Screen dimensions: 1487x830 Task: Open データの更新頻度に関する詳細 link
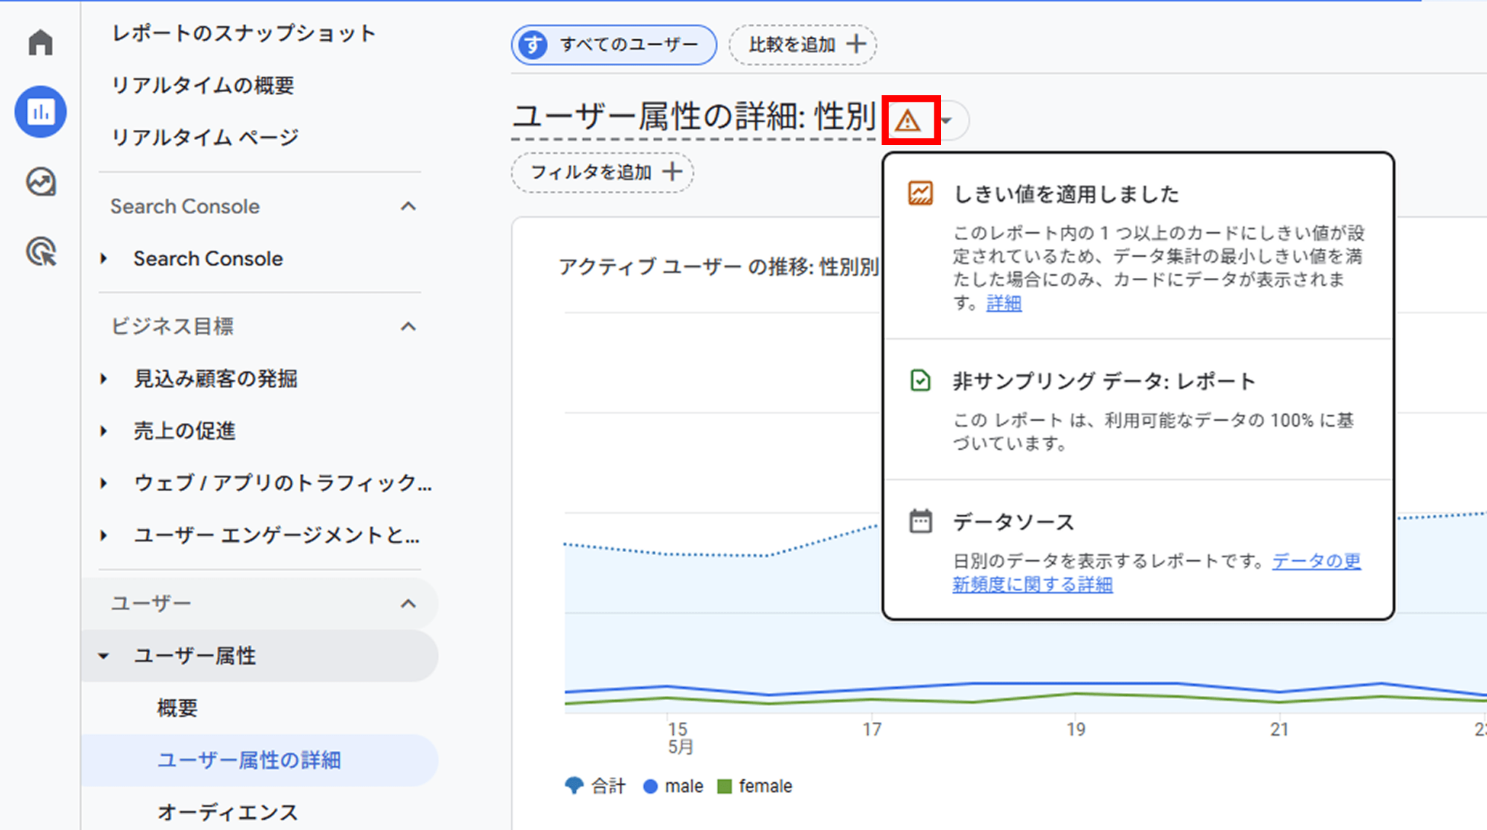coord(1157,572)
